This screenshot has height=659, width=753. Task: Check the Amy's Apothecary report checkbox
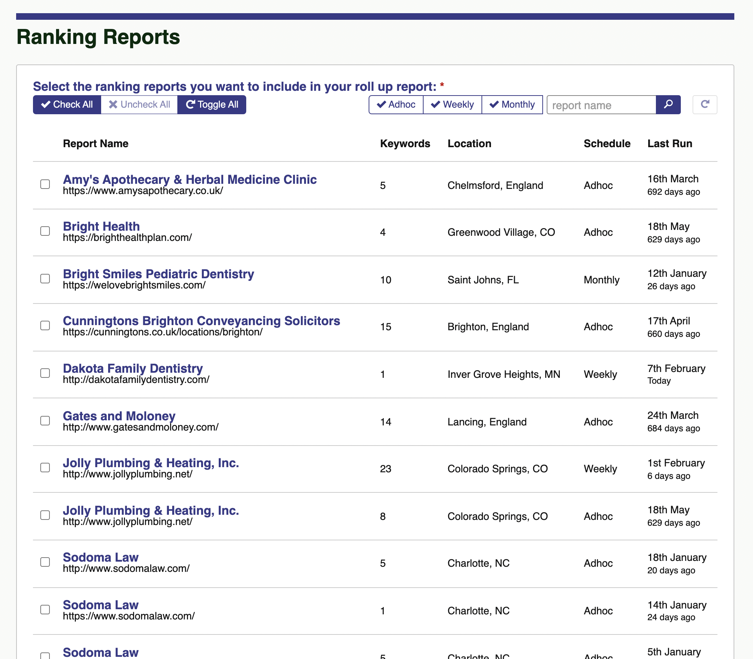45,184
